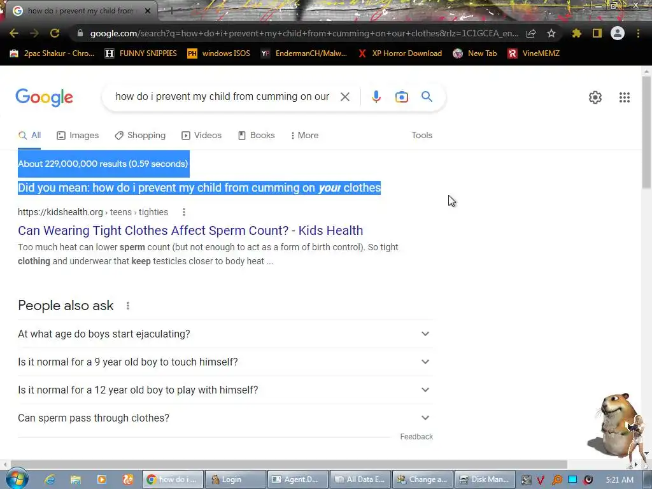Open Chrome's three-dot menu

(638, 33)
